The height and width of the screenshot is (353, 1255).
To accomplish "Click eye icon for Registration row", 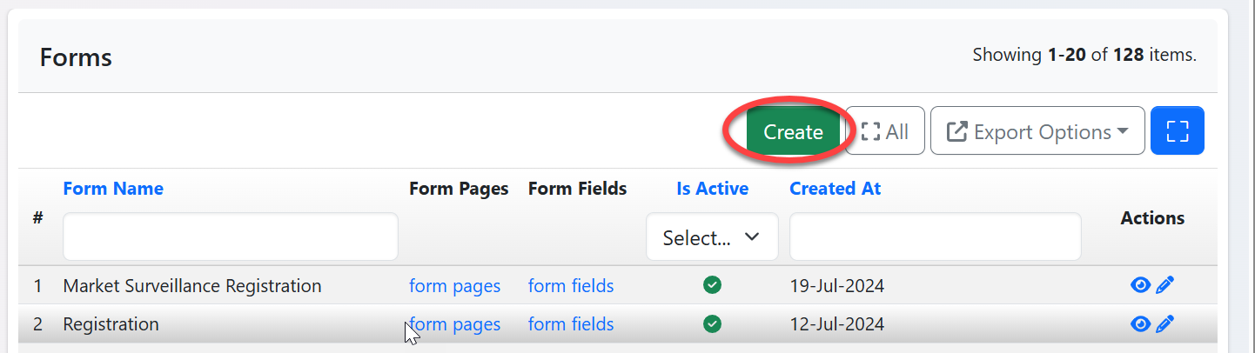I will [1140, 323].
